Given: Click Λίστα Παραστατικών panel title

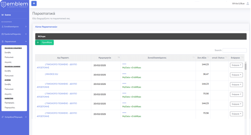Looking at the screenshot, I should pyautogui.click(x=46, y=27).
